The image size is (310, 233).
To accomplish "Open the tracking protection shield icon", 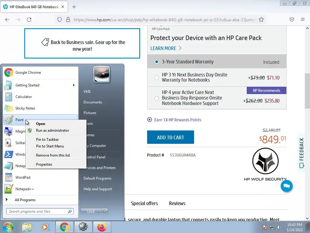I will coord(60,19).
